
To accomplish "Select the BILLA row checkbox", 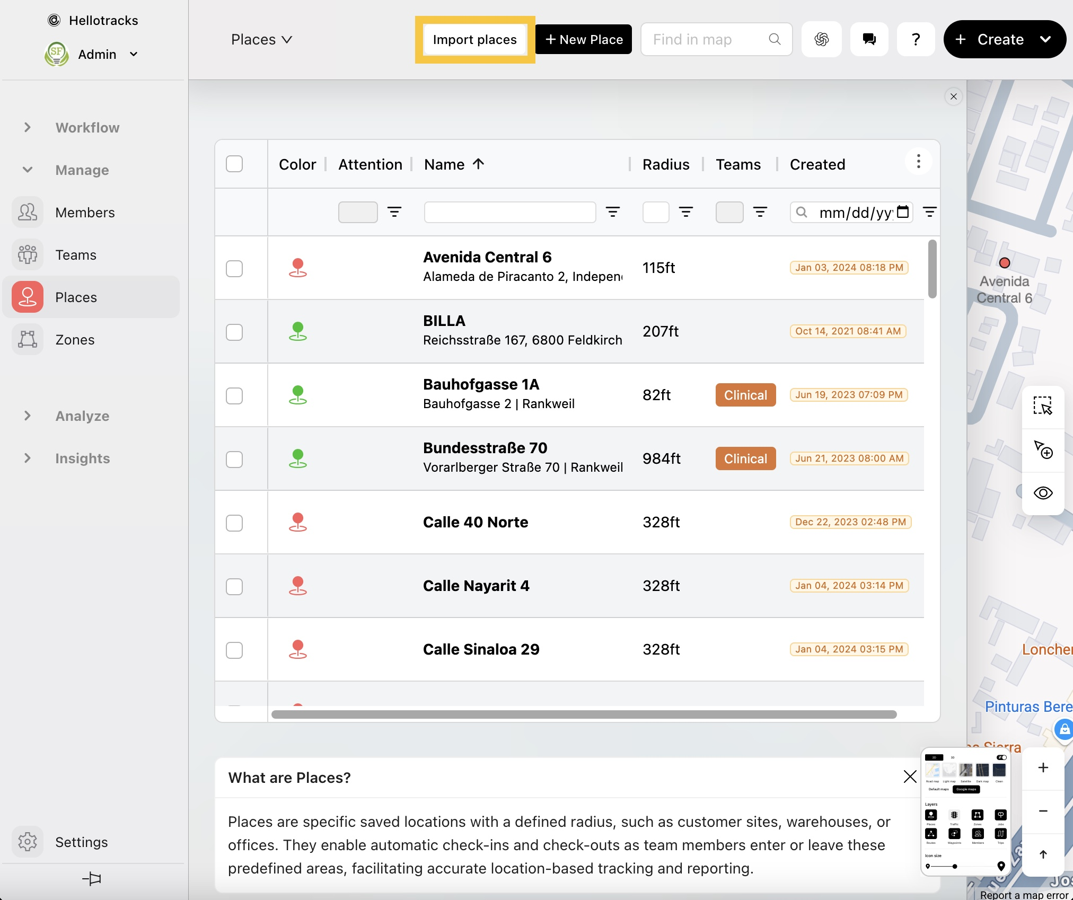I will click(234, 332).
